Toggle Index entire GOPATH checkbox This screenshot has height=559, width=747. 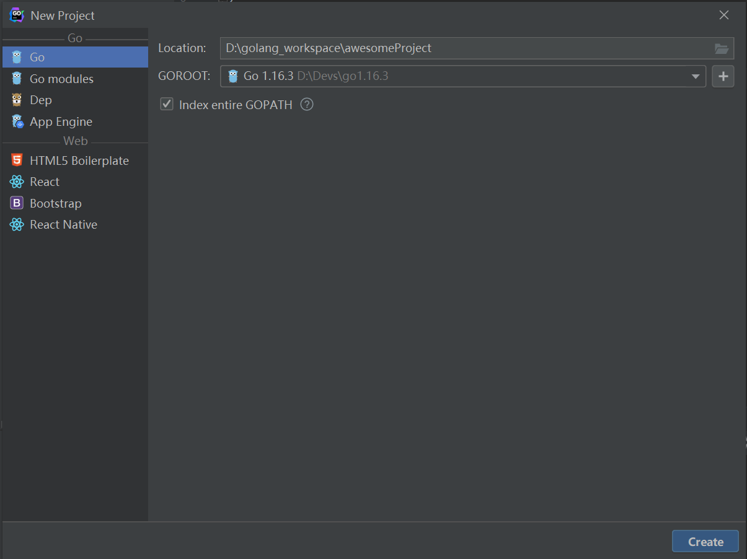tap(167, 104)
